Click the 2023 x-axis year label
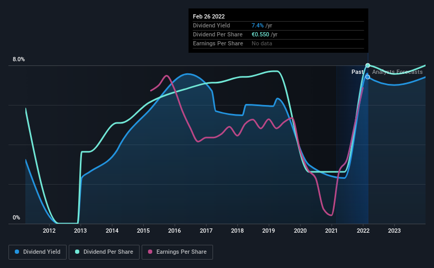Screen dimensions: 434x268 click(394, 231)
